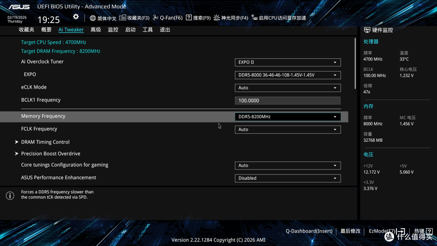
Task: Click the 1.232 V core voltage value
Action: coord(407,75)
